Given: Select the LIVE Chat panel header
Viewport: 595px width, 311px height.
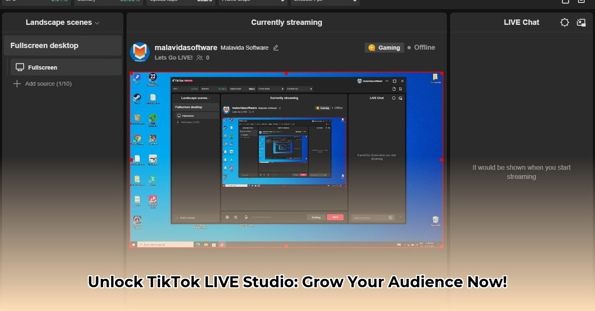Looking at the screenshot, I should pyautogui.click(x=521, y=22).
